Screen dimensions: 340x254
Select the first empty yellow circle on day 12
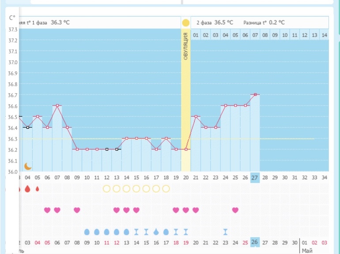click(x=106, y=189)
